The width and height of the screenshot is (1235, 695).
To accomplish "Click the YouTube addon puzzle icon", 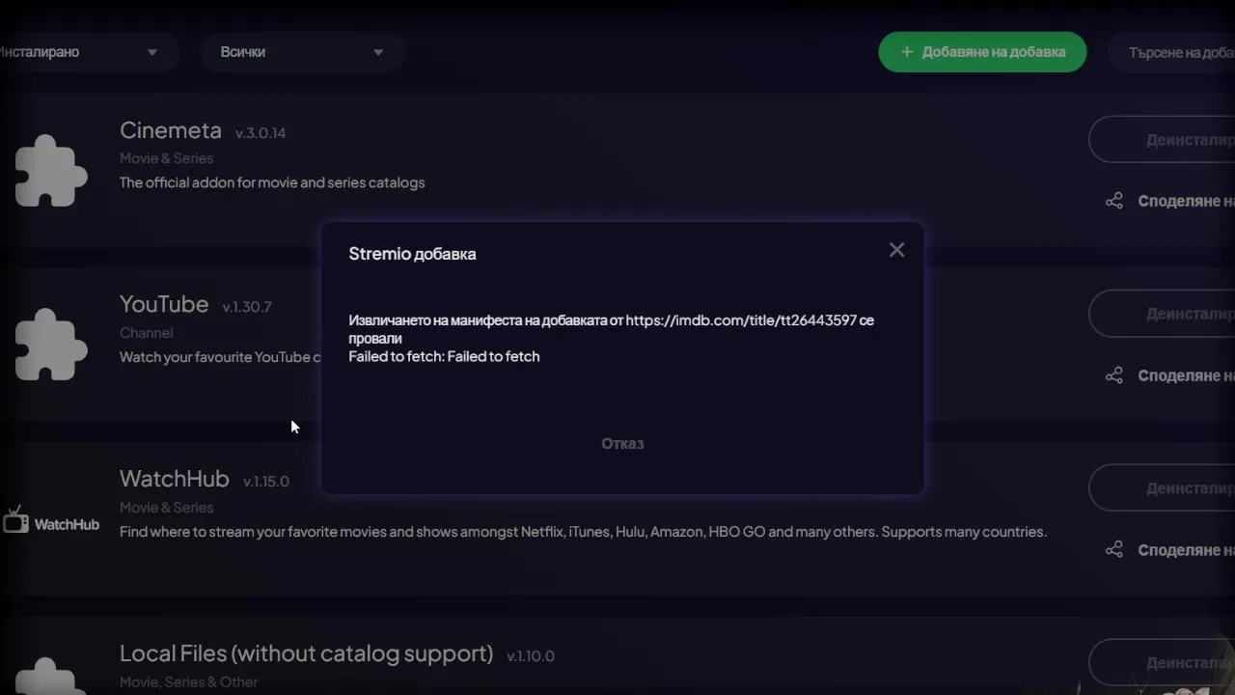I will click(50, 345).
